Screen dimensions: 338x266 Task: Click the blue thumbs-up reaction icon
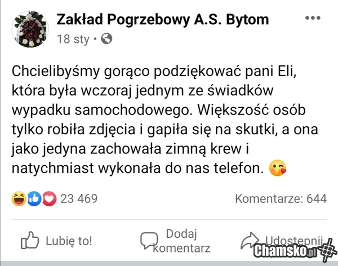(x=34, y=198)
